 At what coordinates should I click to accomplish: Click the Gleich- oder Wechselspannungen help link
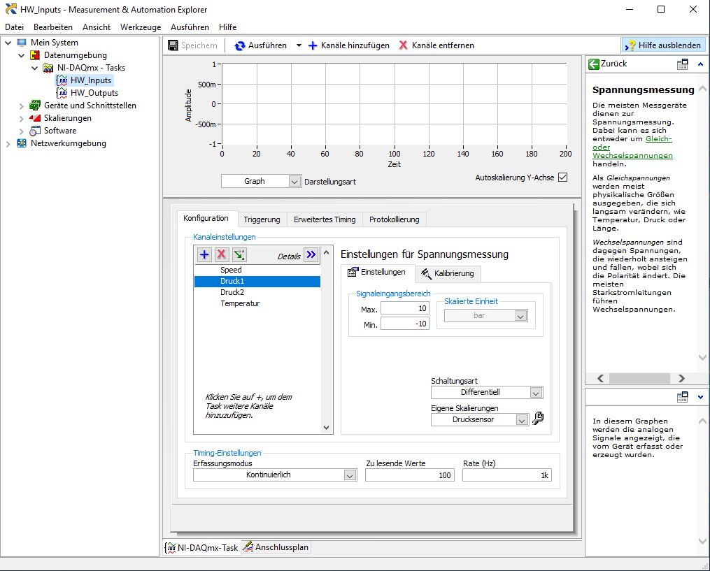(632, 147)
